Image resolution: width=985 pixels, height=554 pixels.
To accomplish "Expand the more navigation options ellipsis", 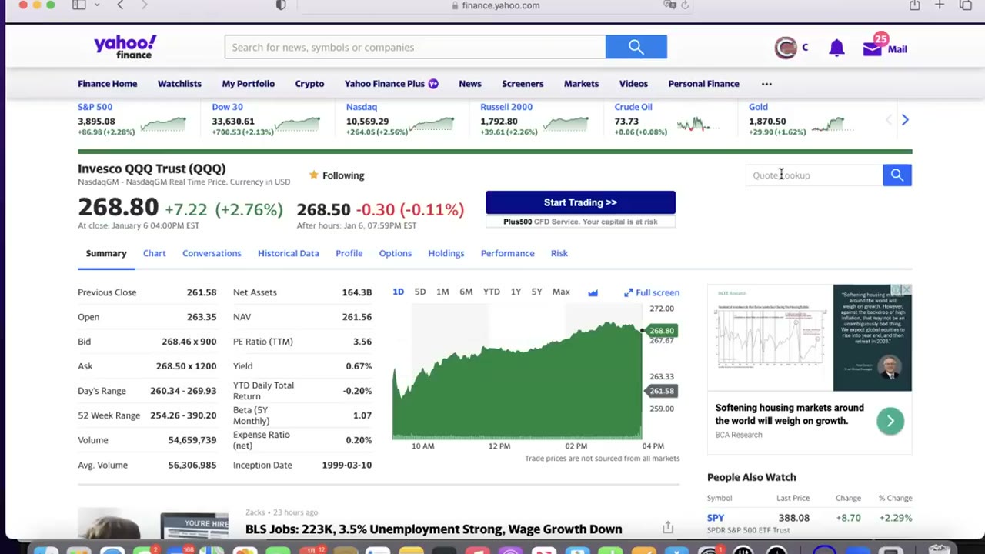I will coord(766,84).
